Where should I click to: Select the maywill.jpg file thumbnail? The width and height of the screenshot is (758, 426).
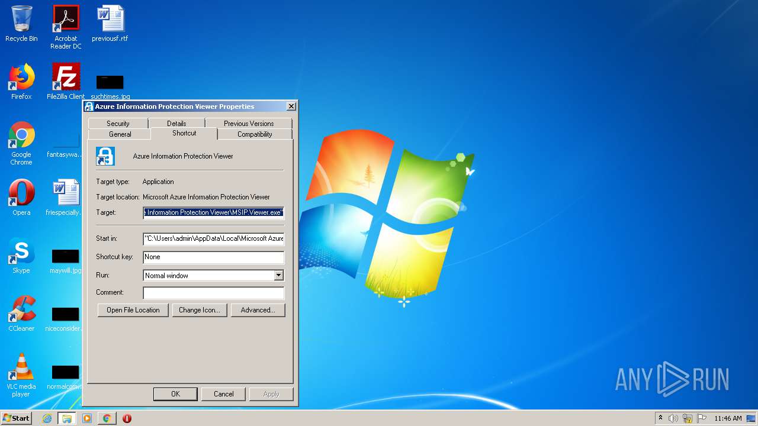66,260
